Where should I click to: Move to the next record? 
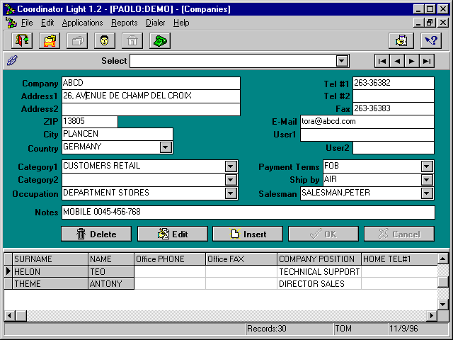click(411, 61)
